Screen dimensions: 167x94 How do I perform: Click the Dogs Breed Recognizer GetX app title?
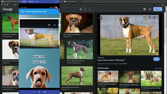tap(34, 11)
